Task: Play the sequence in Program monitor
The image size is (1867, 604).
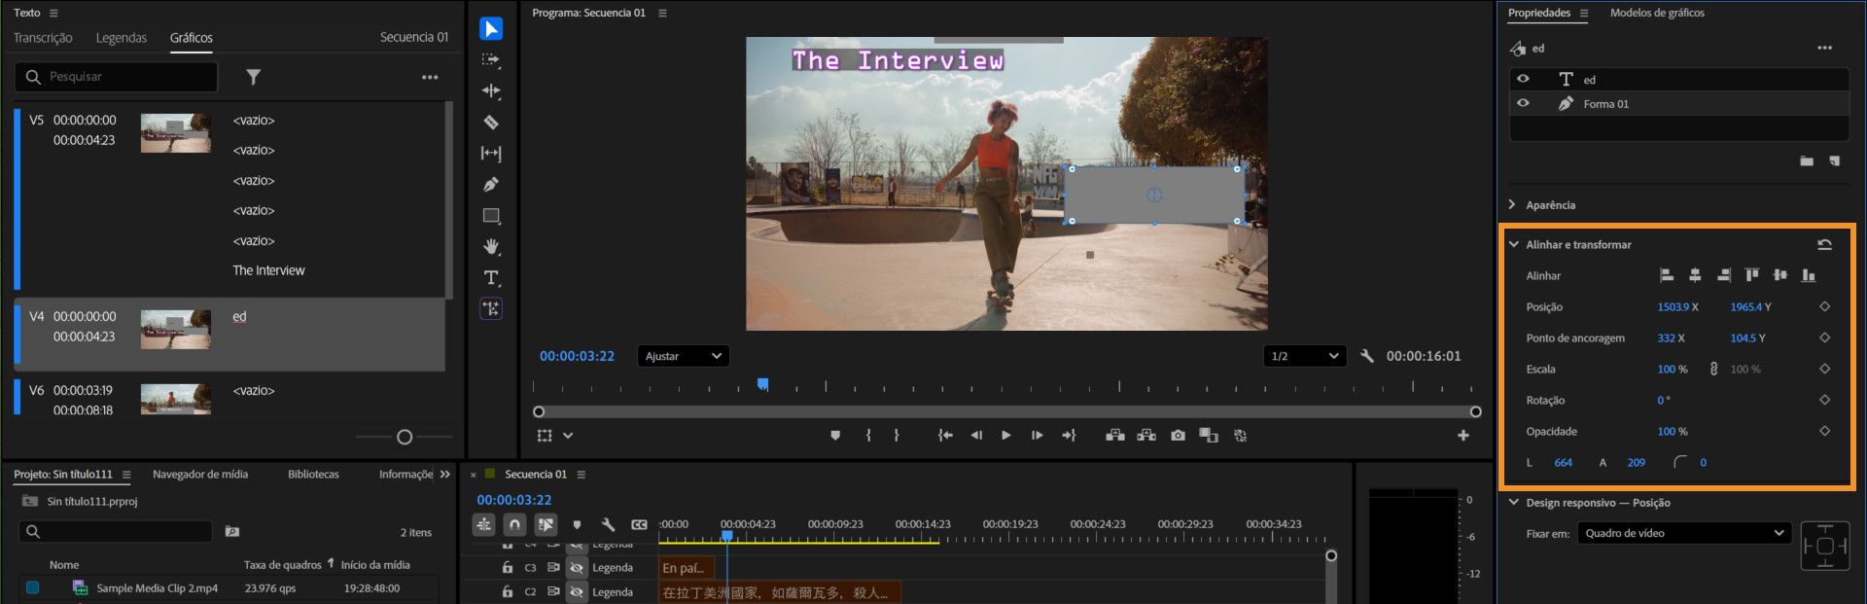Action: pos(1006,436)
